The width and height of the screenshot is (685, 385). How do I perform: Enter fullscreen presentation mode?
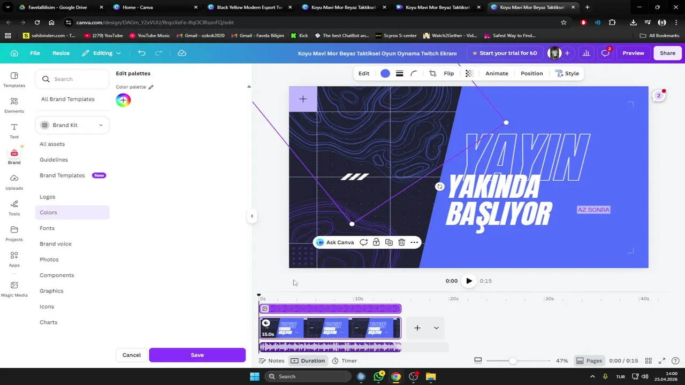[x=662, y=361]
